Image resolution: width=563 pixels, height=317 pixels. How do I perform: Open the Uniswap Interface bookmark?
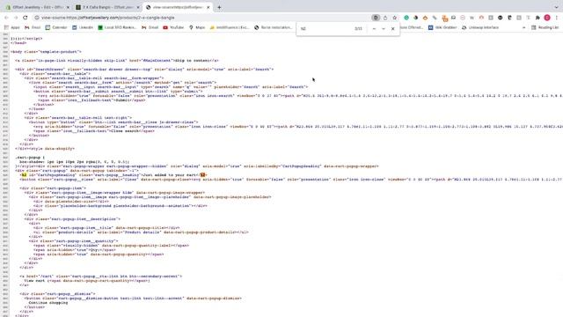click(x=480, y=27)
